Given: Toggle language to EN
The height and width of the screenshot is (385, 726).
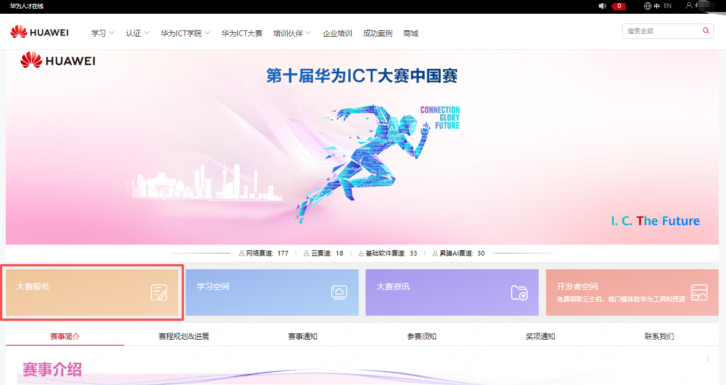Looking at the screenshot, I should pyautogui.click(x=667, y=6).
